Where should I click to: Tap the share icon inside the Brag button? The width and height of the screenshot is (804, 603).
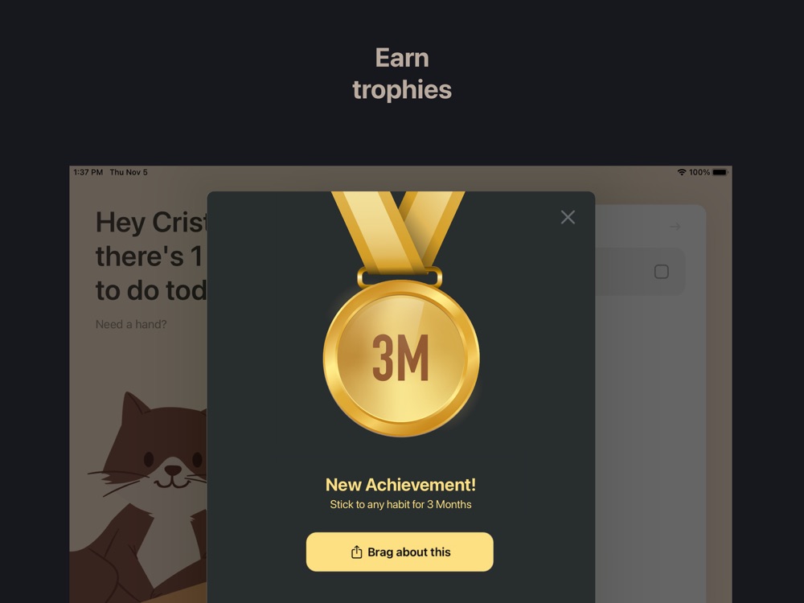[356, 552]
